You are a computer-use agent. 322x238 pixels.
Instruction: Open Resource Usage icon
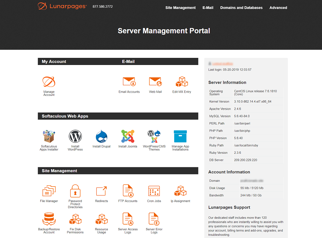(x=101, y=219)
